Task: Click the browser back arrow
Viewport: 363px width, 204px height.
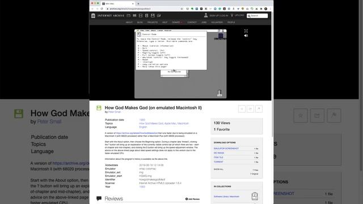Action: pyautogui.click(x=92, y=9)
